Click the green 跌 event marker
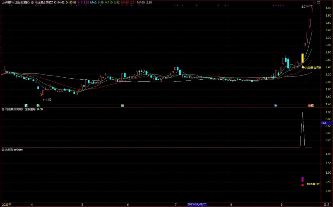Image resolution: width=333 pixels, height=207 pixels. pyautogui.click(x=38, y=105)
